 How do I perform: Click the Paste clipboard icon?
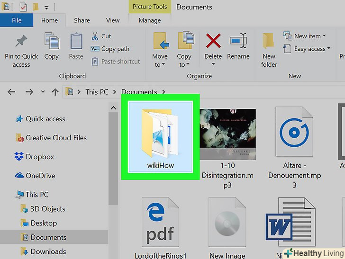[x=76, y=41]
